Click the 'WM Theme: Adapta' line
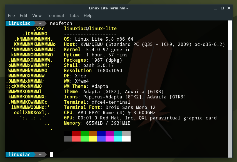Screen dimensions: 237x162 click(x=86, y=86)
